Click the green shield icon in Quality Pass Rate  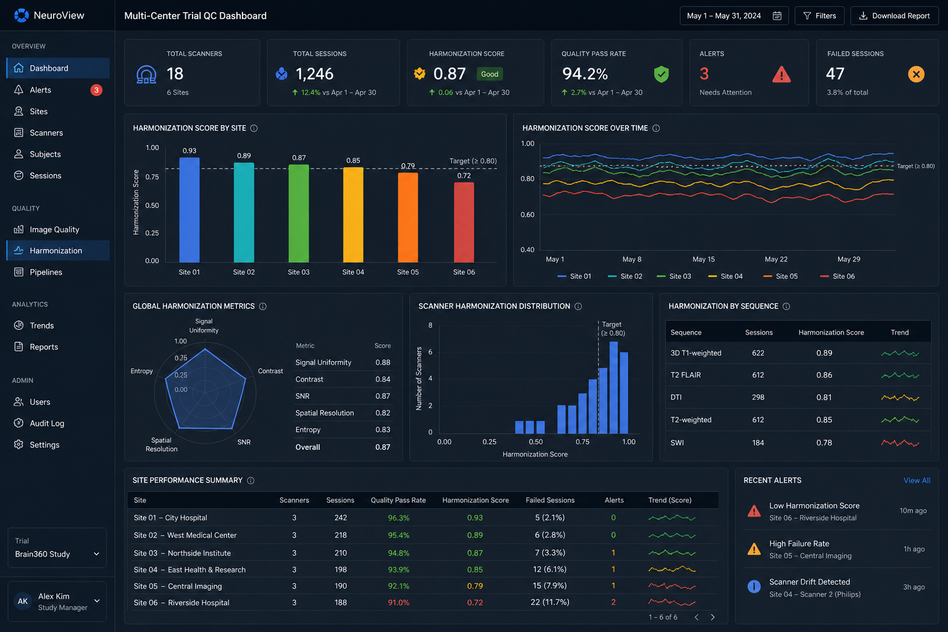coord(661,74)
